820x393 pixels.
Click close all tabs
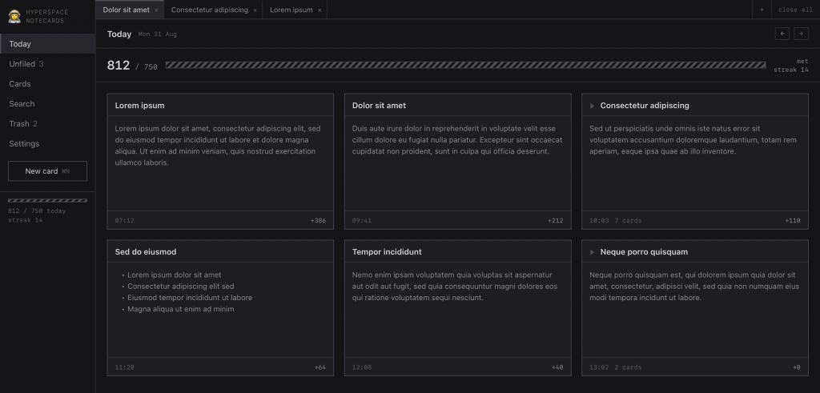pos(795,10)
